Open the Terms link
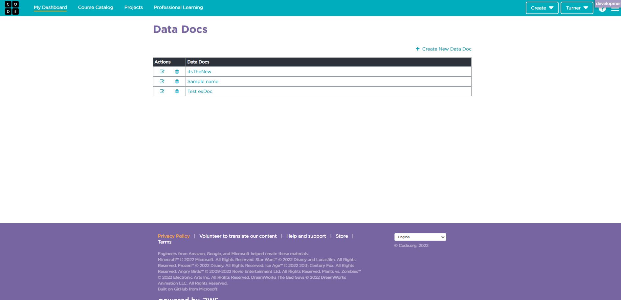 pyautogui.click(x=165, y=242)
